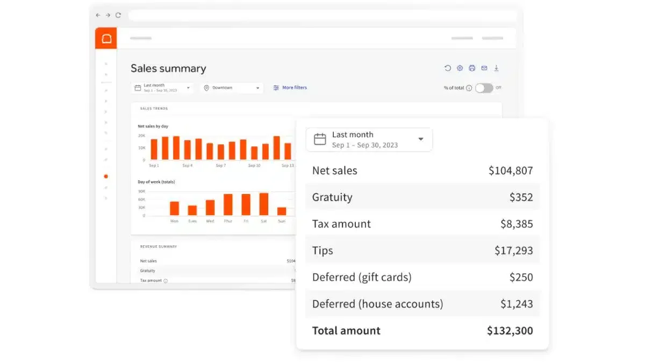The width and height of the screenshot is (645, 363).
Task: Expand the Downtown location dropdown
Action: pos(232,88)
